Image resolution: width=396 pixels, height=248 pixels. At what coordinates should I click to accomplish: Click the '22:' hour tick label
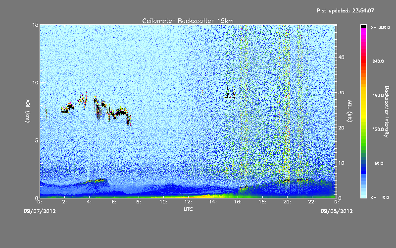pyautogui.click(x=312, y=202)
